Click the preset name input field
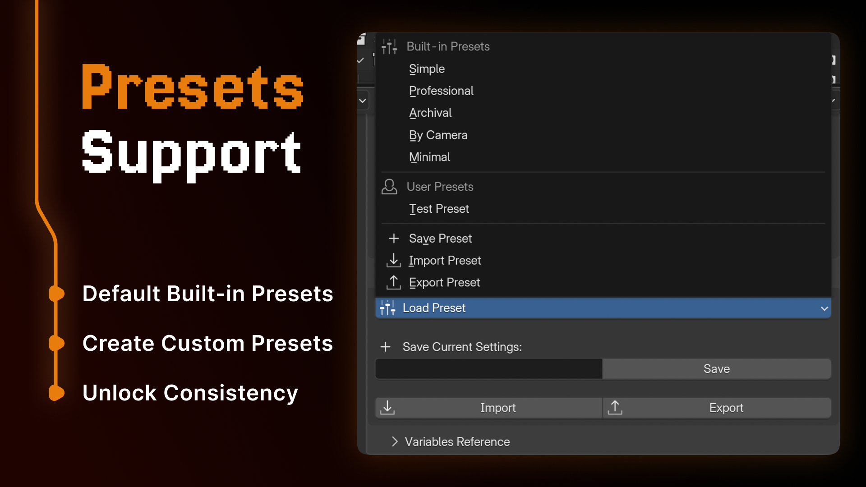 [488, 368]
